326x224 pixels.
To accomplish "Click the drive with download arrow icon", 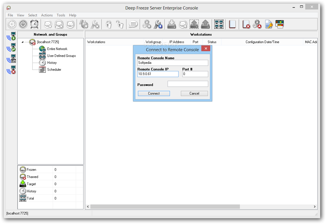I will point(172,24).
